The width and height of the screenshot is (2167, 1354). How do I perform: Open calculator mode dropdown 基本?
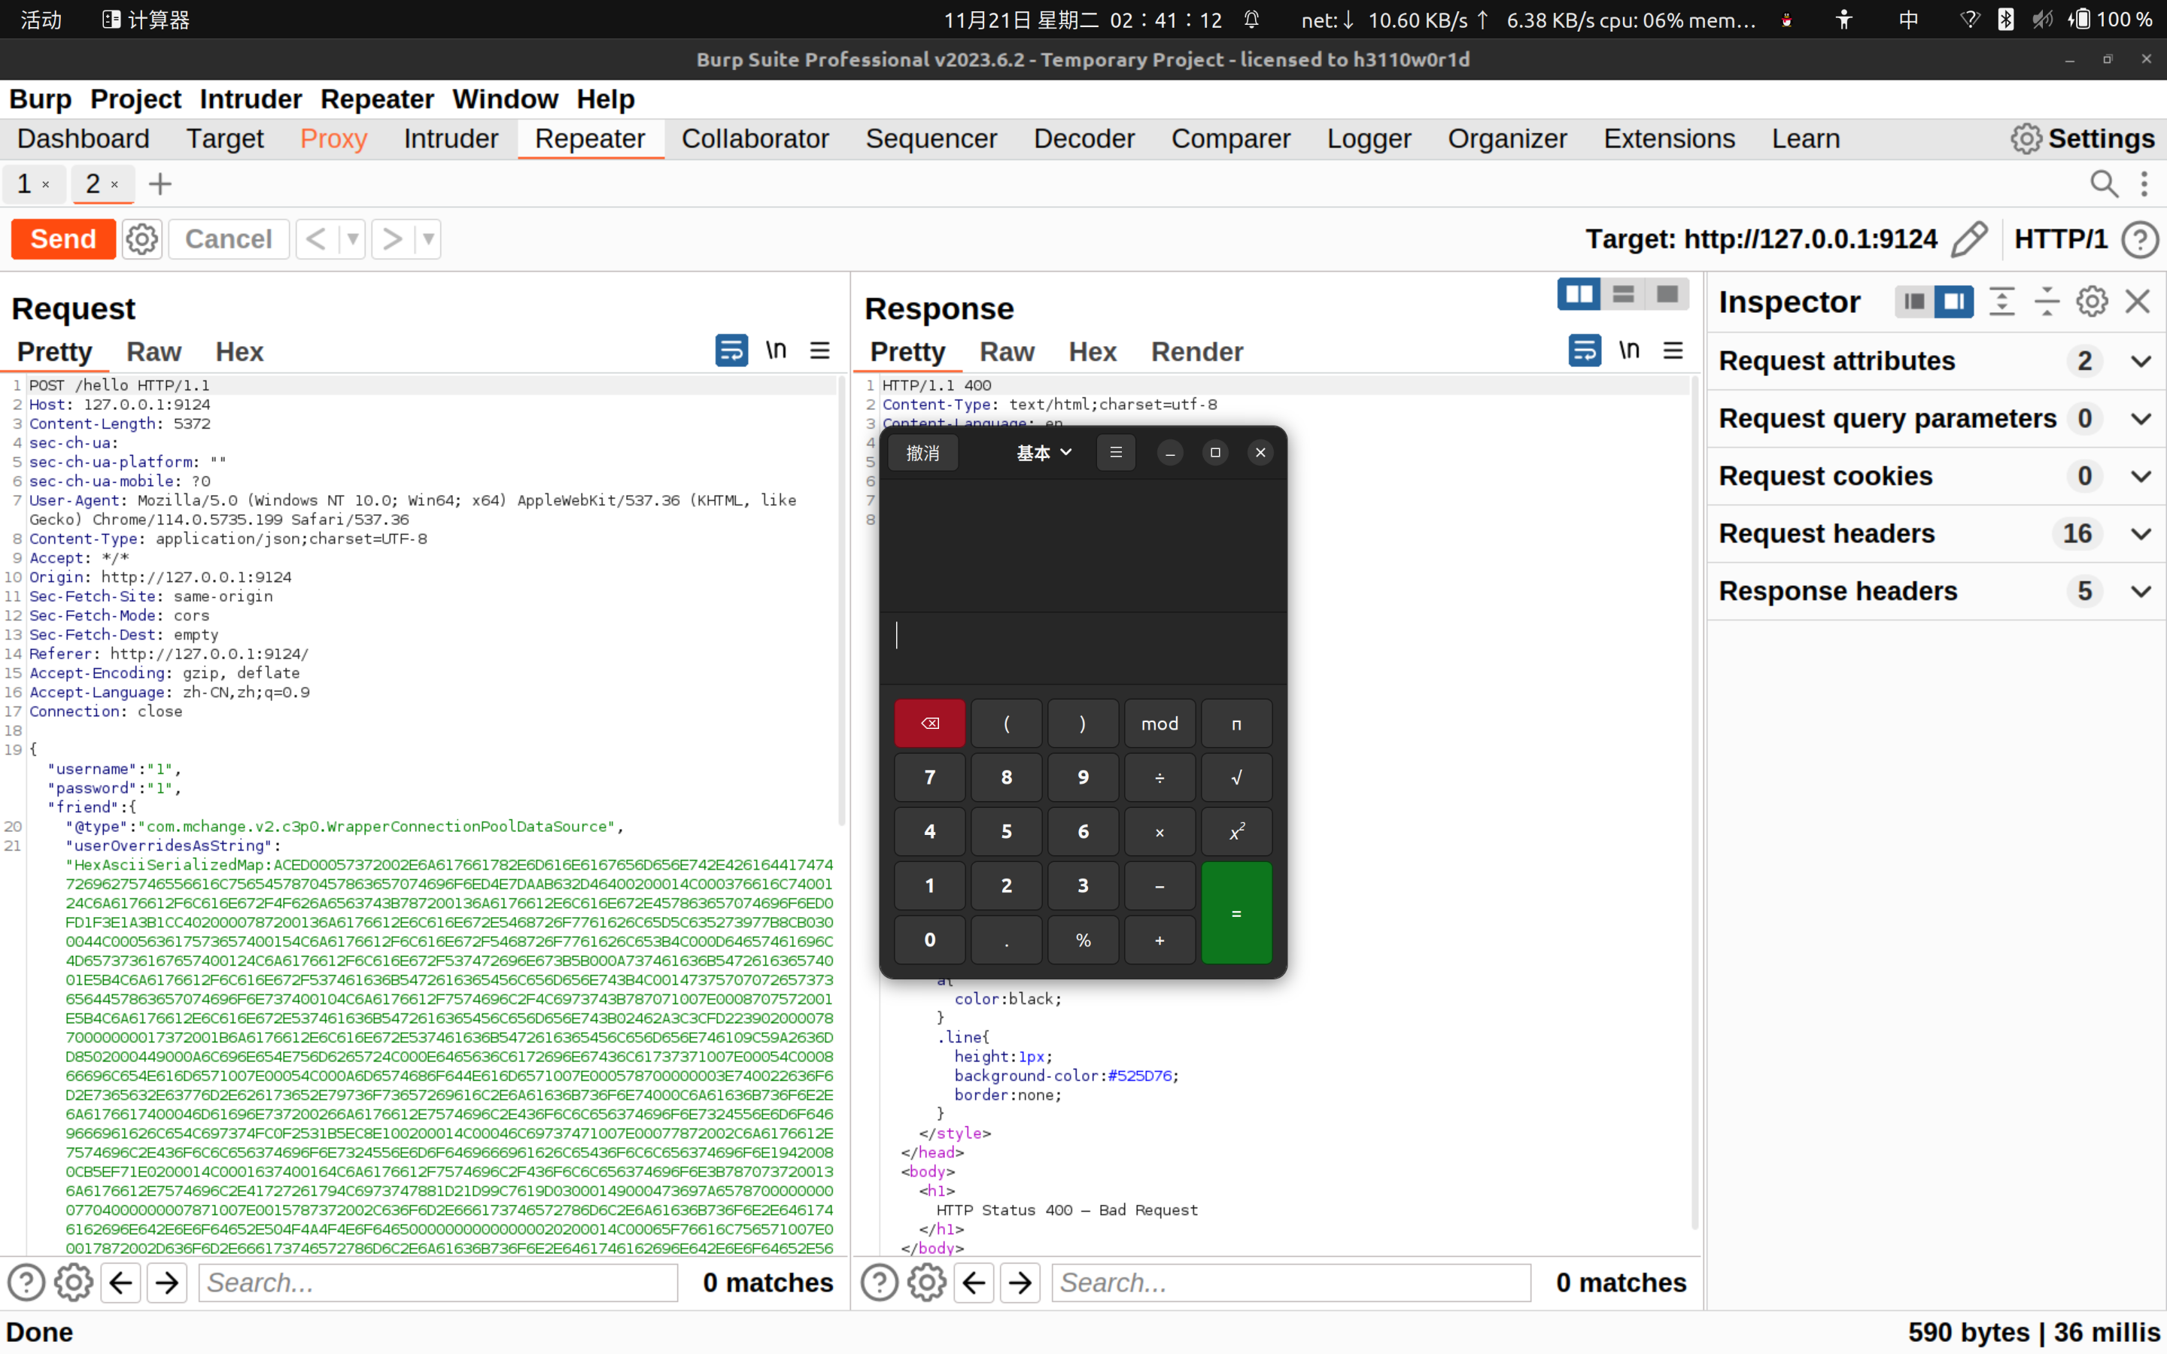[x=1043, y=452]
